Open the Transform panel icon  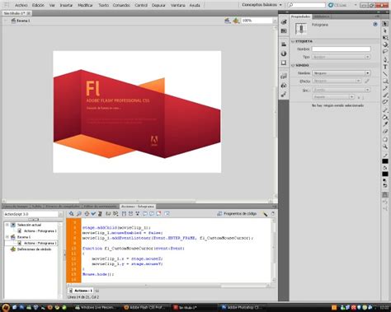284,63
